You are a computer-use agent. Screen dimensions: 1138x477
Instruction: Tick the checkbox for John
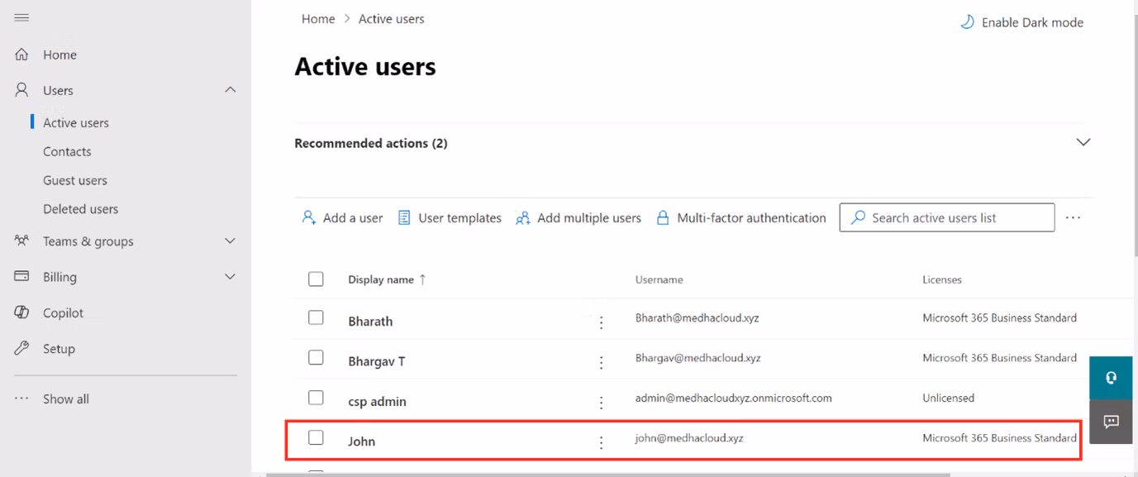tap(316, 437)
